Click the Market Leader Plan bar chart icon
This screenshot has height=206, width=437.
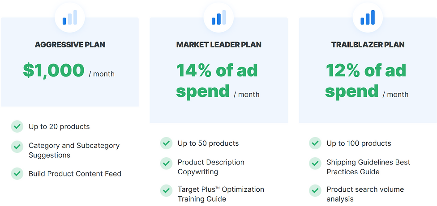click(218, 18)
